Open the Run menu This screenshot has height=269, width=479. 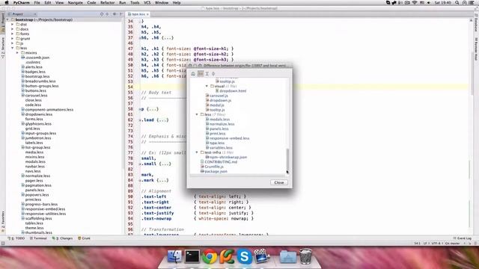123,3
